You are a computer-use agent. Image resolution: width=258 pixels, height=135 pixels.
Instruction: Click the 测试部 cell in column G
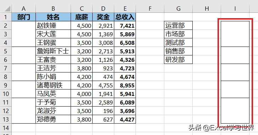179,43
